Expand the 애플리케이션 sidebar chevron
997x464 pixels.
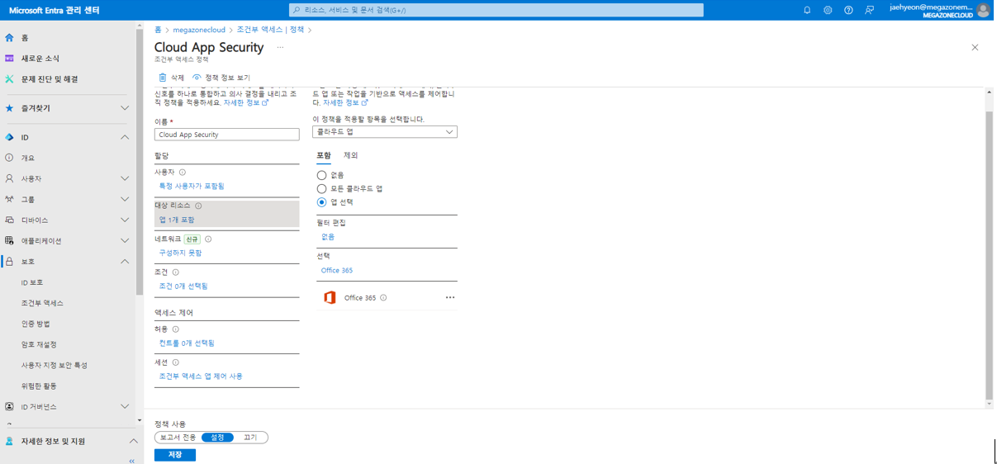click(125, 241)
